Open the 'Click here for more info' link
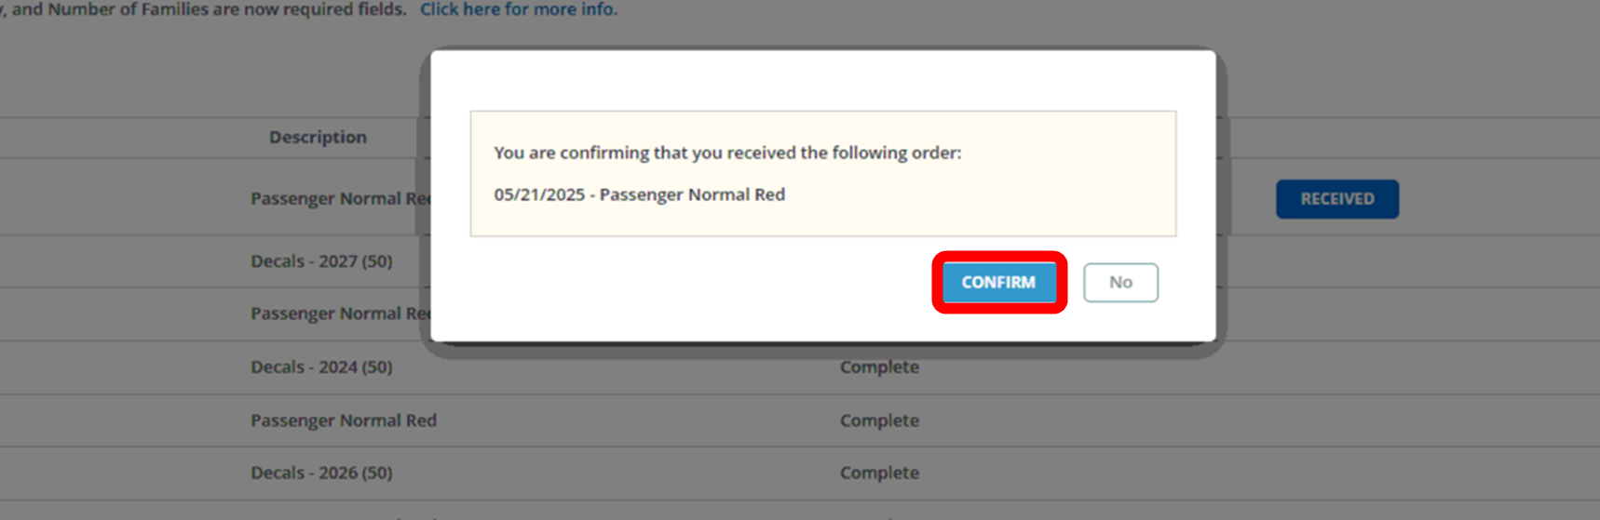This screenshot has width=1600, height=520. [x=518, y=9]
